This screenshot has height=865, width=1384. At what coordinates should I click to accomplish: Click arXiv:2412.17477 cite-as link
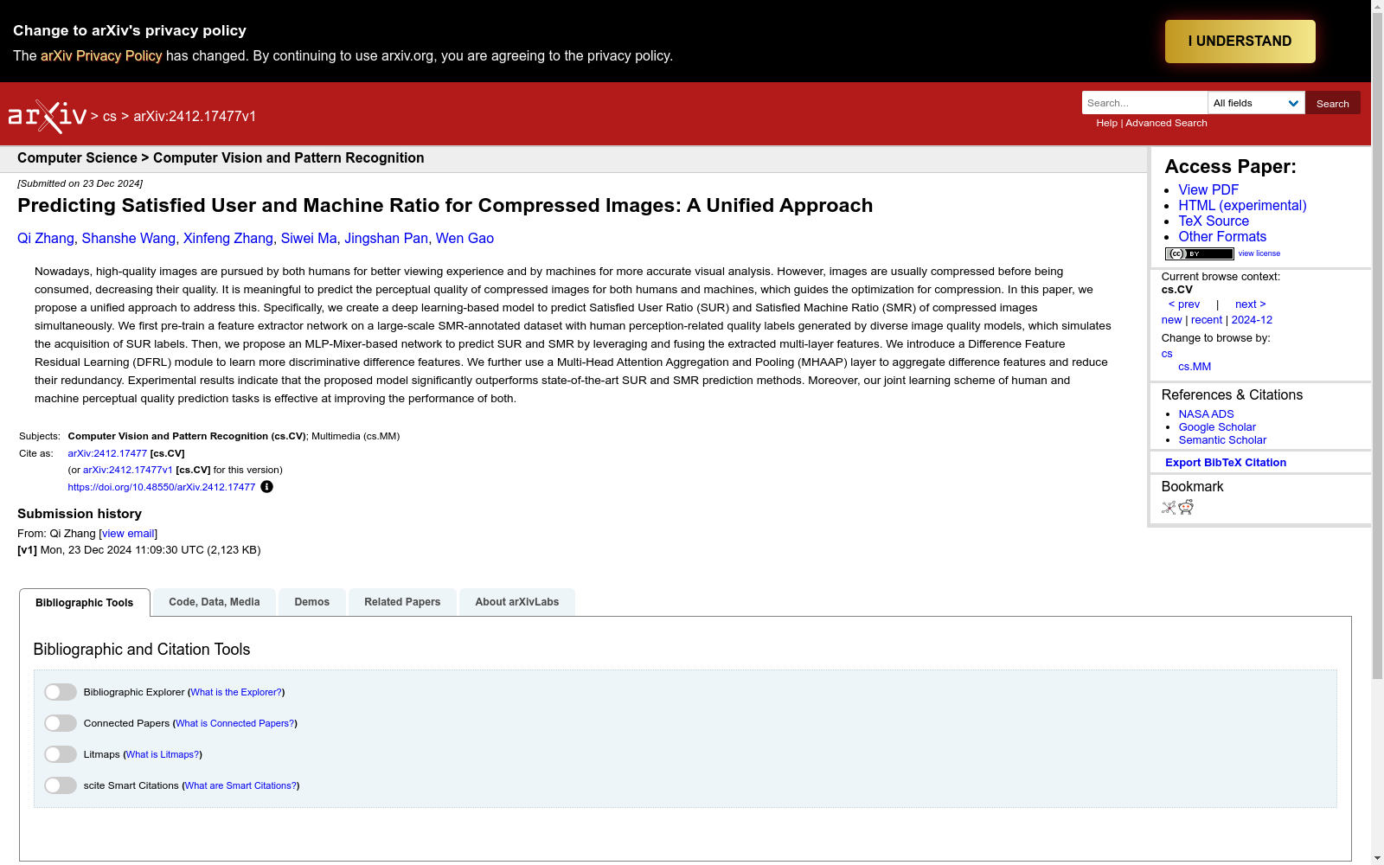(x=107, y=453)
